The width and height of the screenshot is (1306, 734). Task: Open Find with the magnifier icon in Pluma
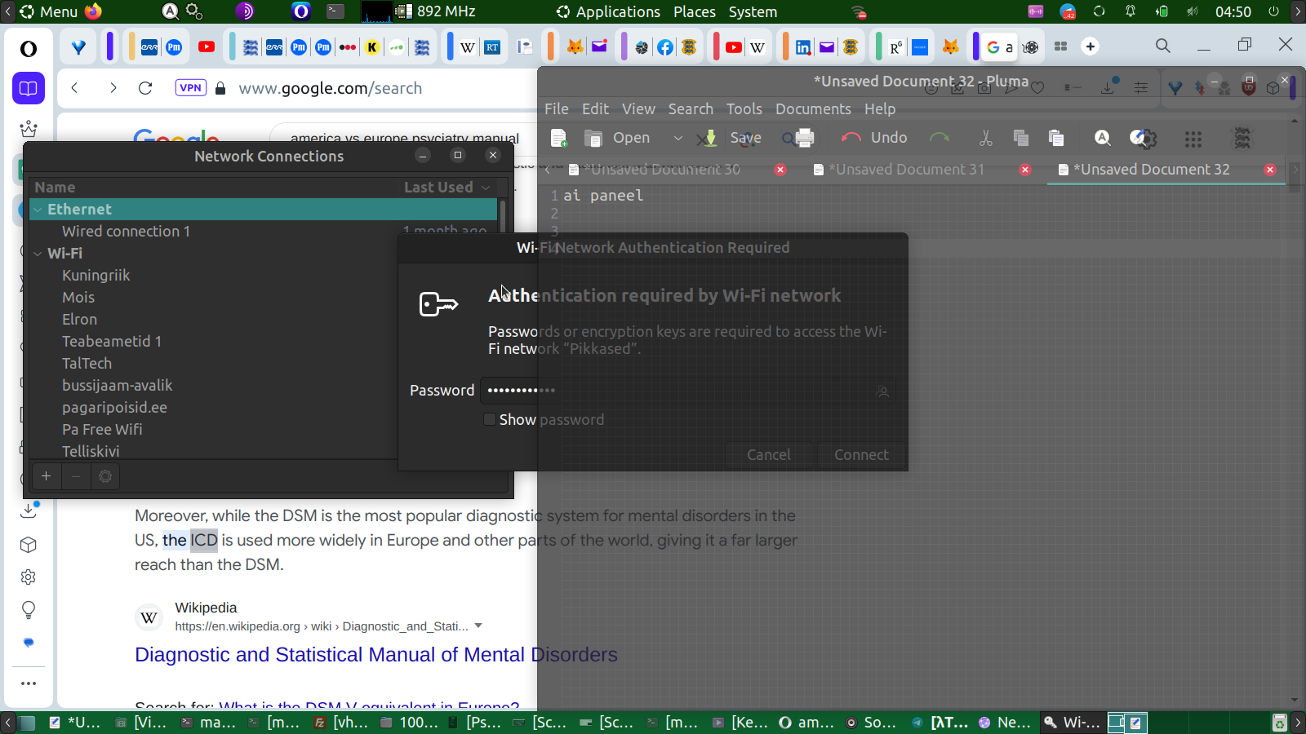click(1103, 139)
